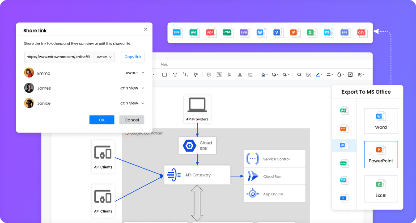Choose Excel export option card
The width and height of the screenshot is (416, 223).
[x=381, y=189]
